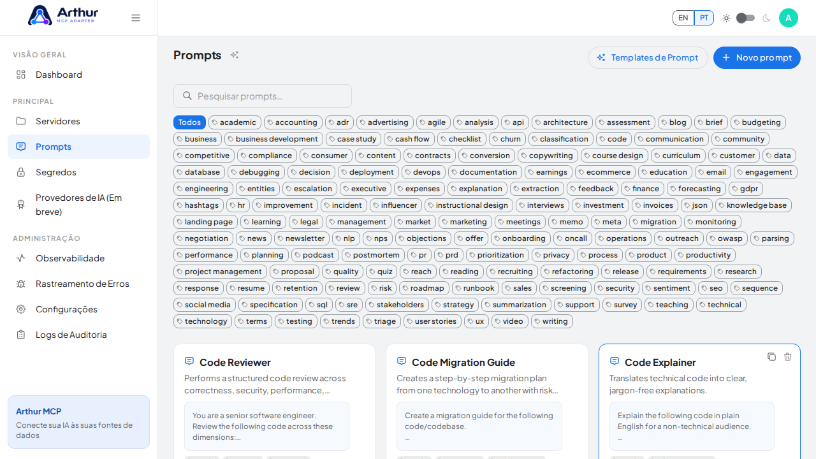Image resolution: width=816 pixels, height=459 pixels.
Task: Click the Dashboard grid icon in sidebar
Action: pos(21,75)
